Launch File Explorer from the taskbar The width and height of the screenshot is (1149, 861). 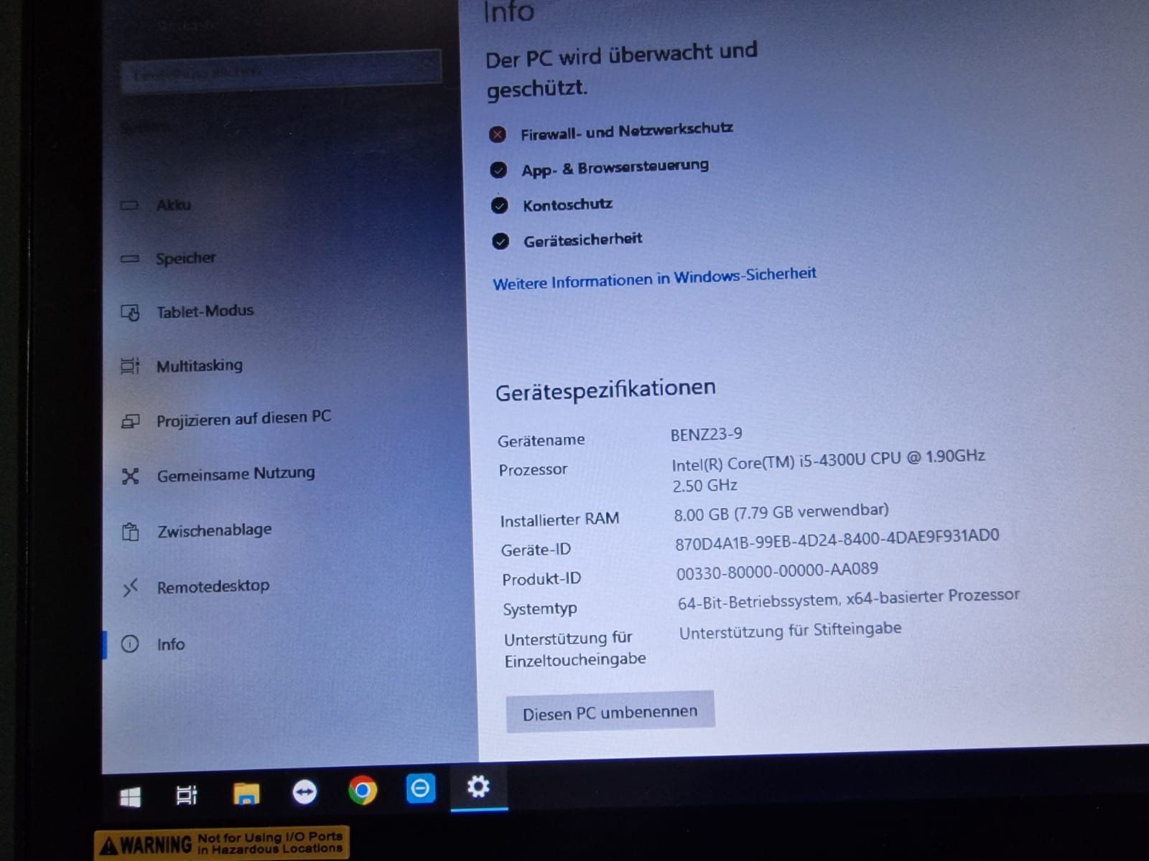(246, 794)
